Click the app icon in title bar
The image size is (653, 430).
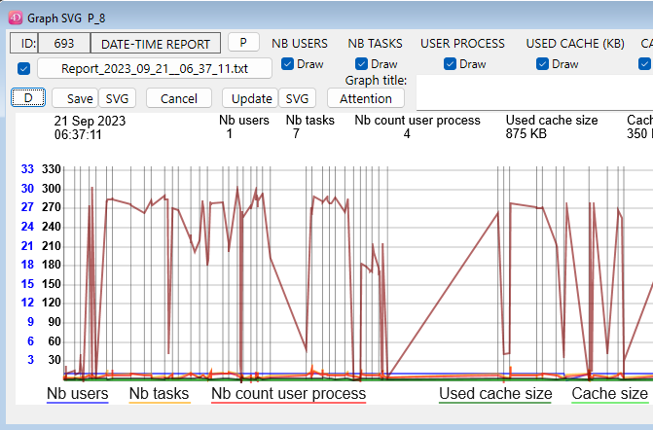(x=15, y=16)
